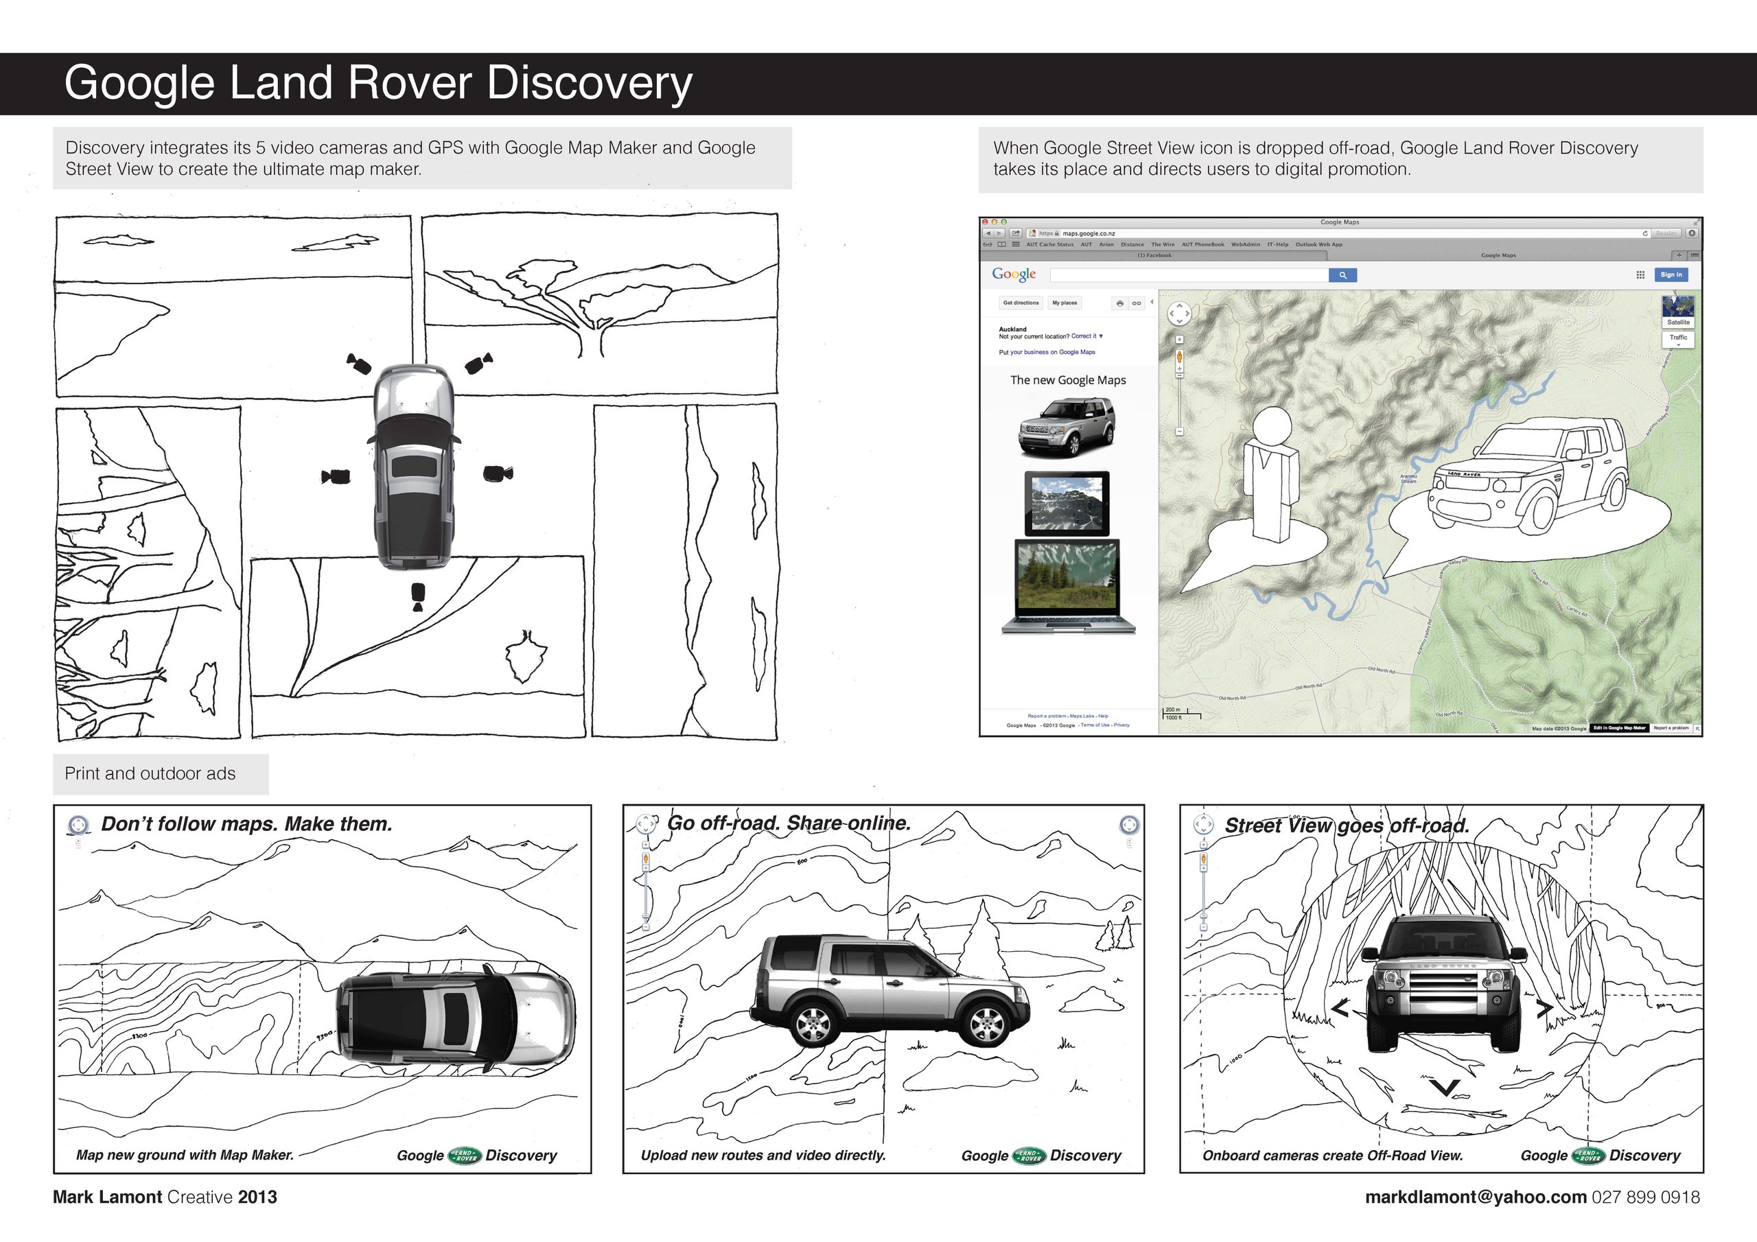Reload the page with the refresh icon
The width and height of the screenshot is (1757, 1242).
[1644, 233]
